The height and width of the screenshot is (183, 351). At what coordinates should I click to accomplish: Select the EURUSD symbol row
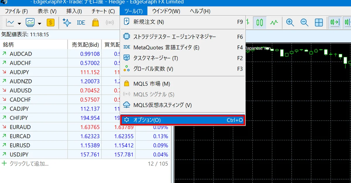pyautogui.click(x=85, y=145)
